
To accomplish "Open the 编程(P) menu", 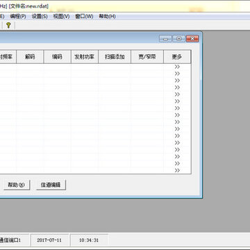I will coord(18,17).
